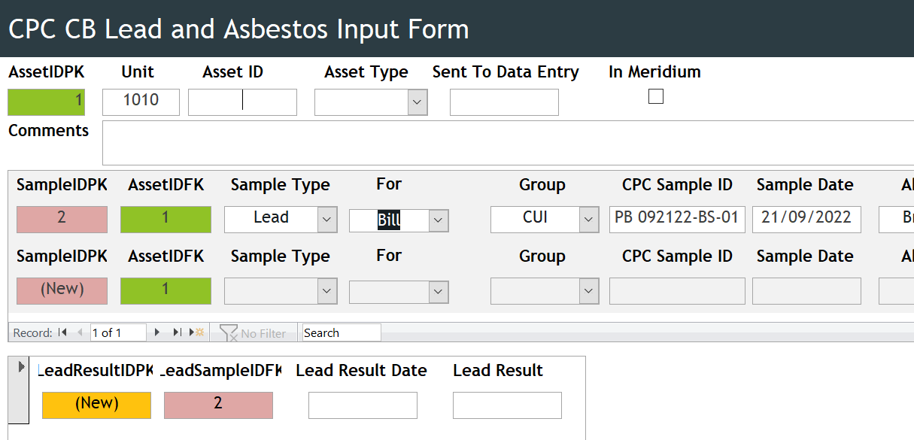Open the new row Sample Type dropdown
Image resolution: width=914 pixels, height=440 pixels.
tap(327, 291)
